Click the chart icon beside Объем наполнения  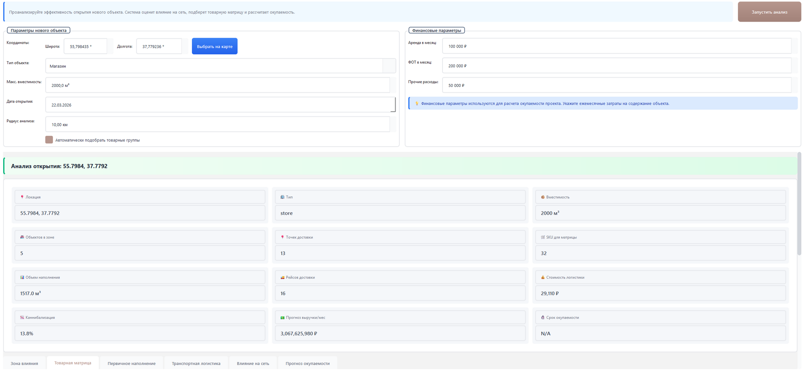click(x=22, y=277)
